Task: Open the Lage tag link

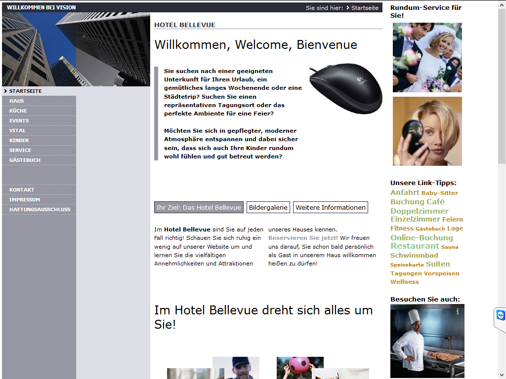Action: [x=455, y=228]
